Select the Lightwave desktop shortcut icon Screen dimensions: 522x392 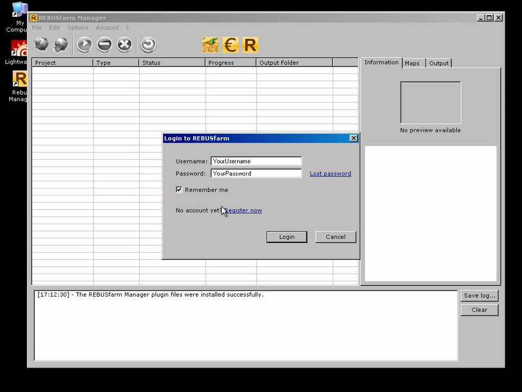pyautogui.click(x=17, y=52)
